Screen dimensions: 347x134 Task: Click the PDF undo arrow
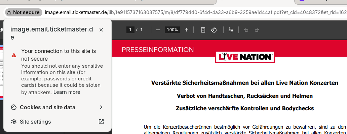coord(246,30)
